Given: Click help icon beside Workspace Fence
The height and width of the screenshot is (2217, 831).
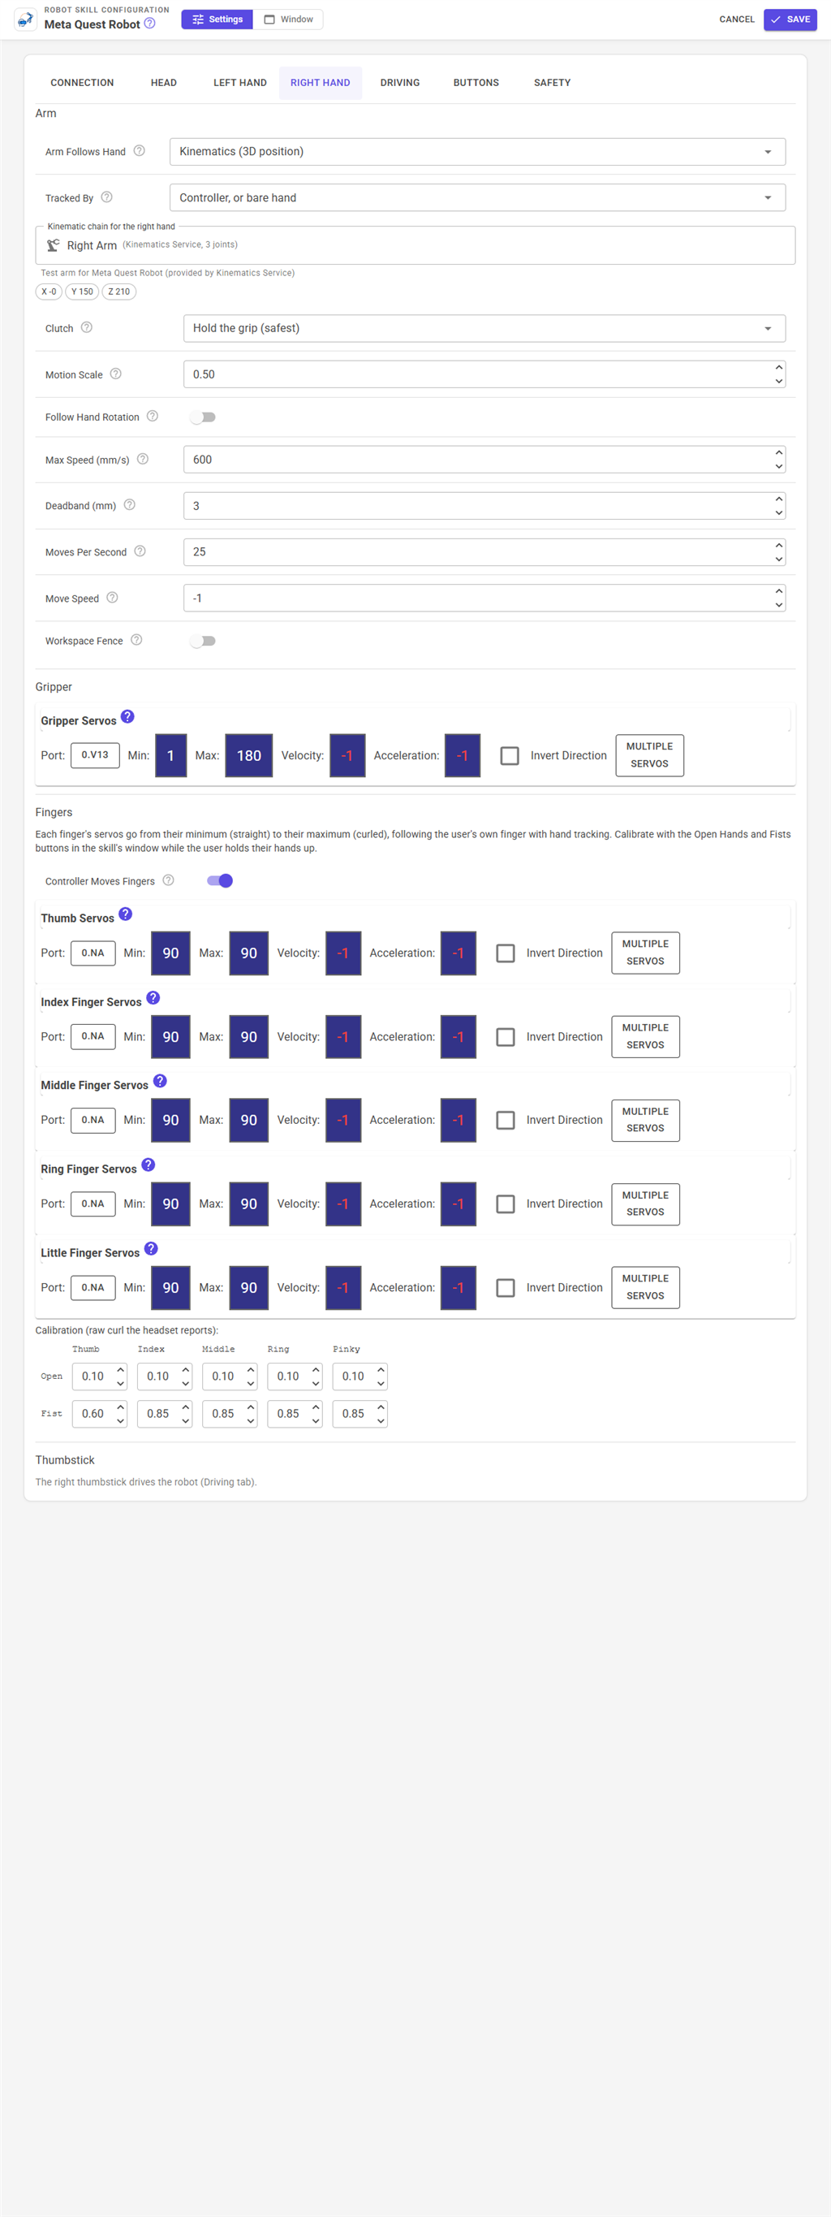Looking at the screenshot, I should (136, 640).
